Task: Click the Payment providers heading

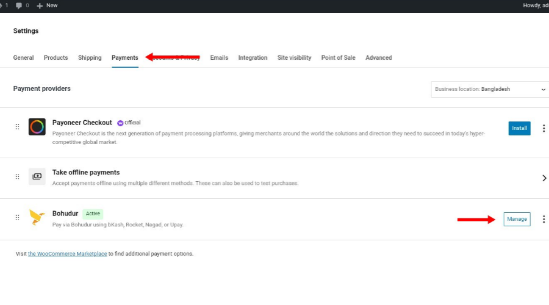Action: pos(41,88)
